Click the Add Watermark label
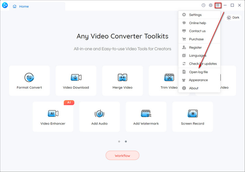This screenshot has height=172, width=245. [146, 124]
